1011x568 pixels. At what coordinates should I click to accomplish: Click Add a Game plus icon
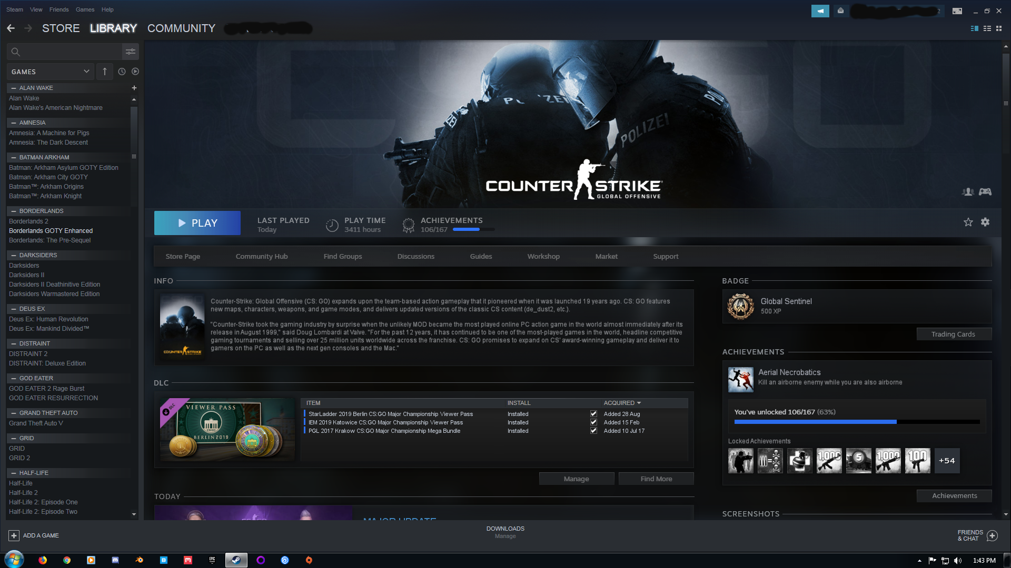(14, 535)
